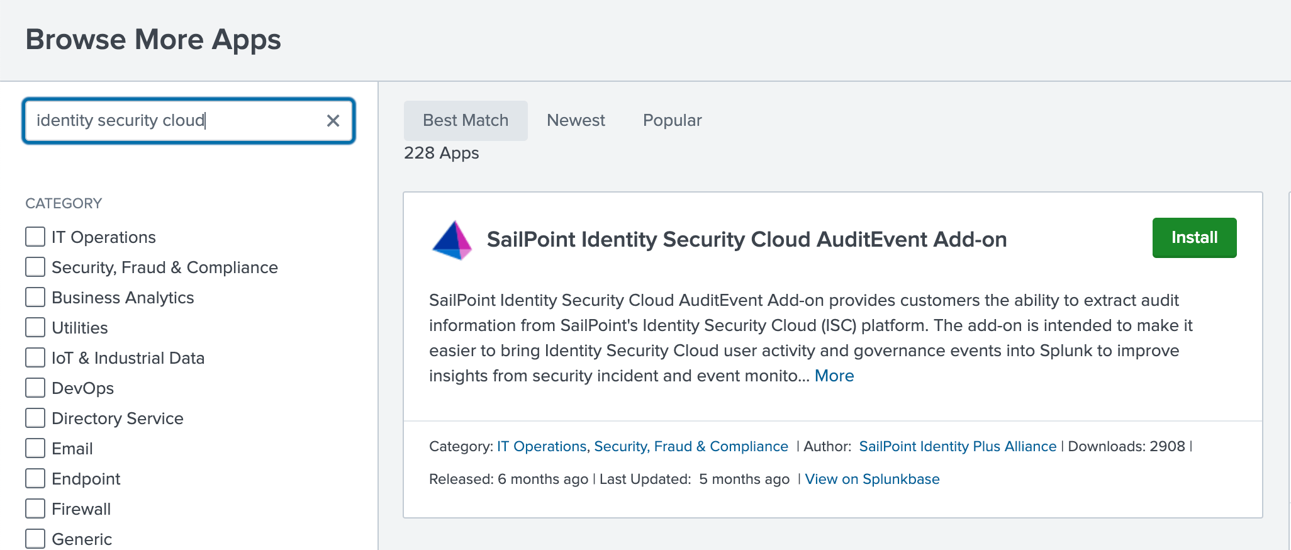Open View on Splunkbase link

[872, 479]
